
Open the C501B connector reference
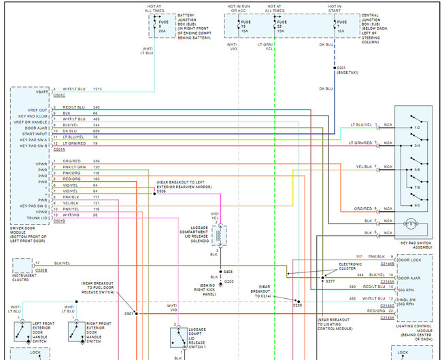tap(59, 221)
